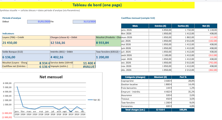The width and height of the screenshot is (222, 120).
Task: Select the 'Entrées (€)' column header
Action: (160, 26)
